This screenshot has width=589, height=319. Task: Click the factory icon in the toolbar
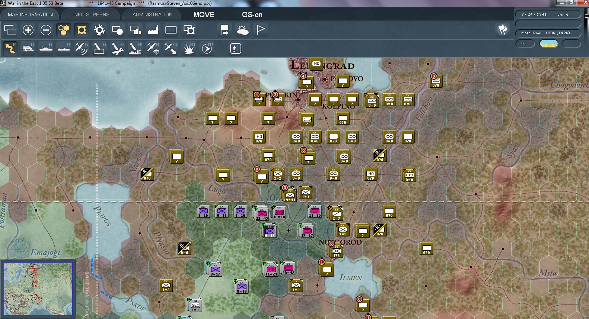tap(153, 30)
